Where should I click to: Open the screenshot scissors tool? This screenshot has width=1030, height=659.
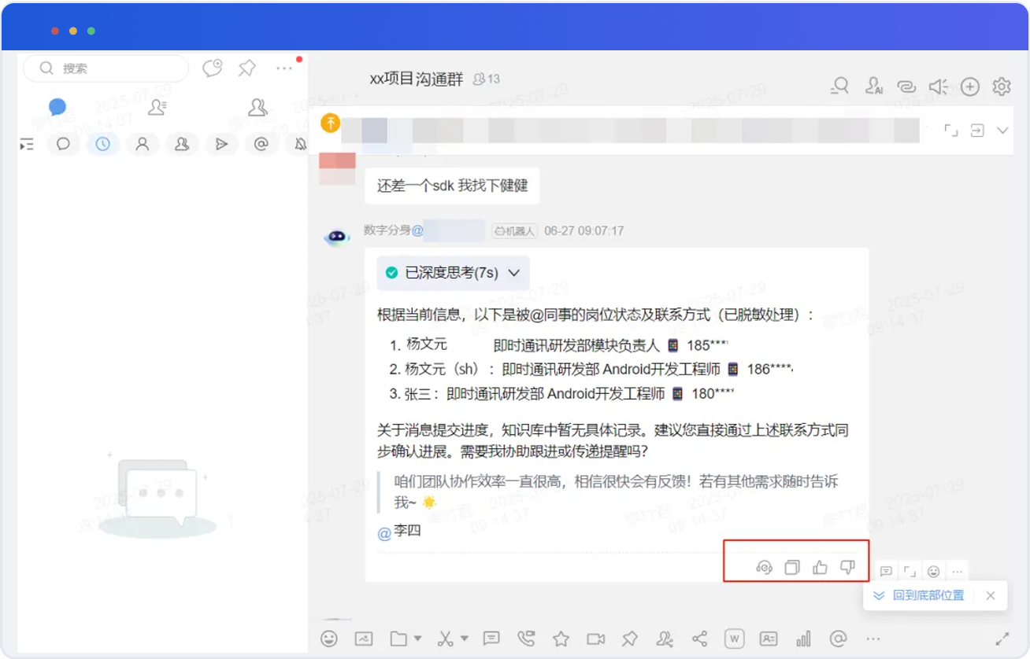446,639
